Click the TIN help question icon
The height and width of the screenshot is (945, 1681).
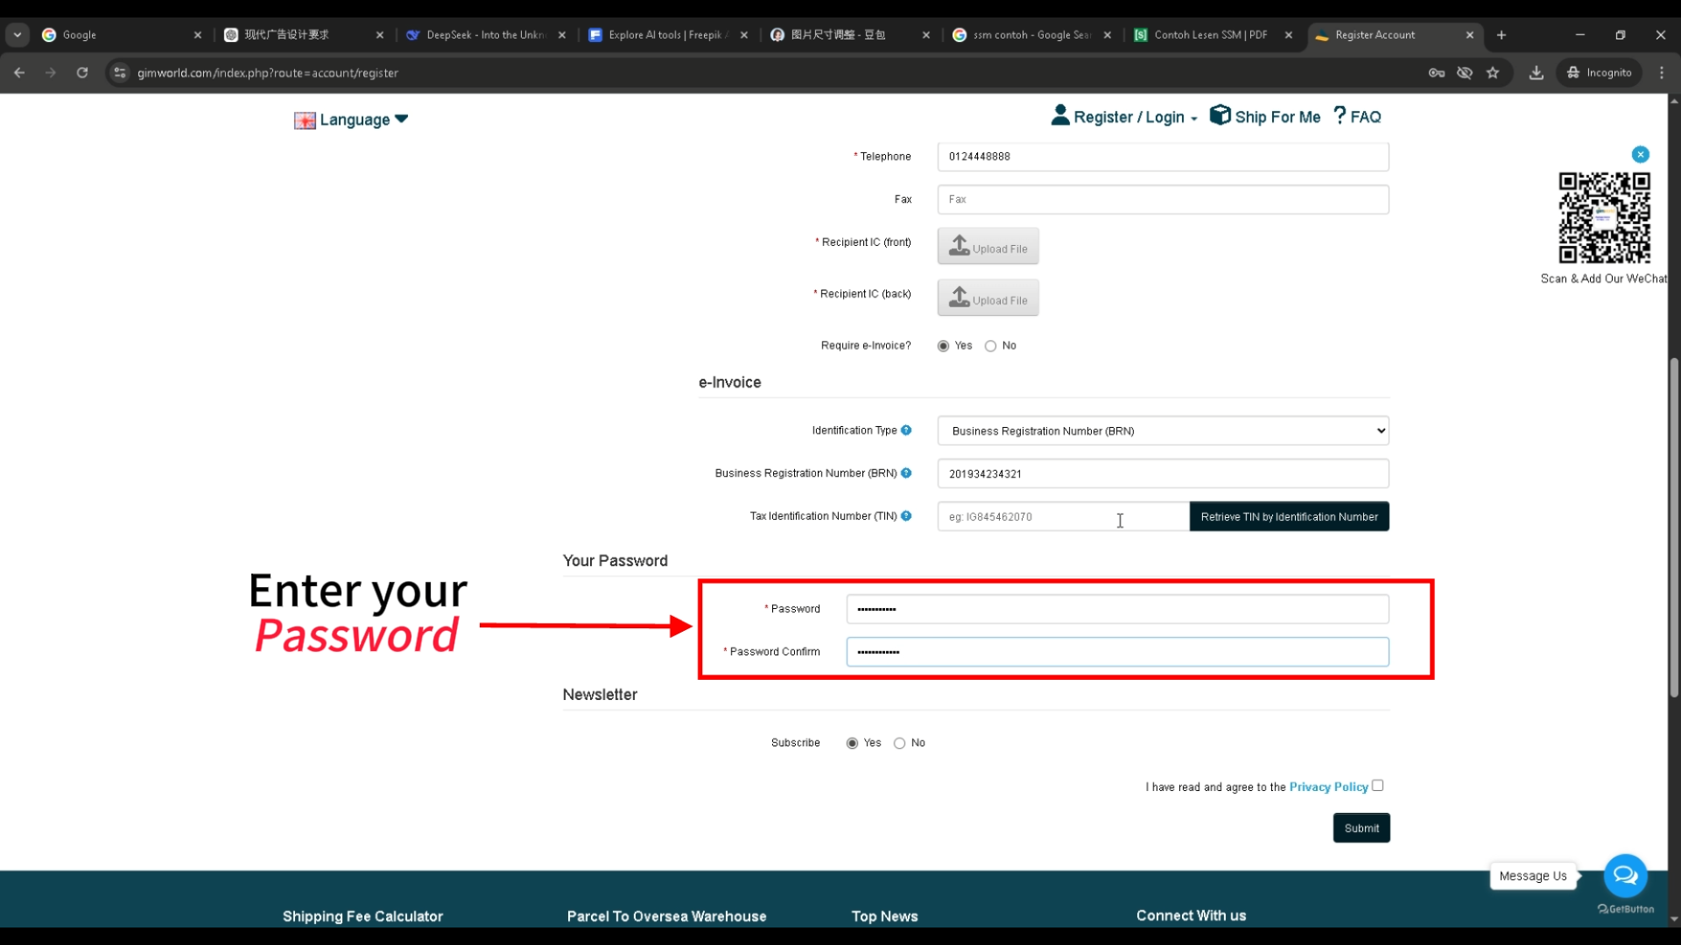pyautogui.click(x=906, y=516)
